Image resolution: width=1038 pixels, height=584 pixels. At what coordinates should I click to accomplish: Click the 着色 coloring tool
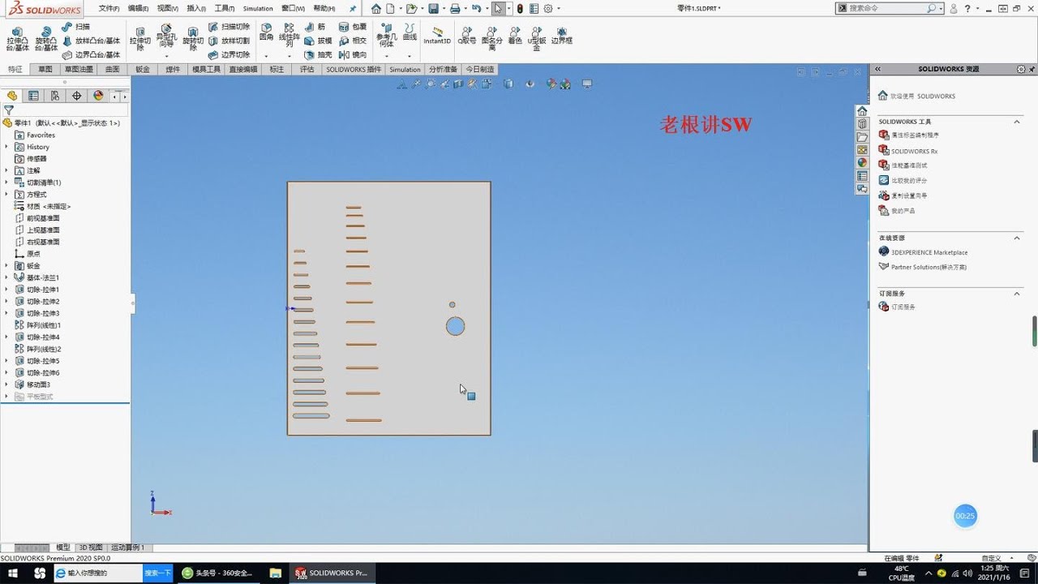pyautogui.click(x=515, y=34)
